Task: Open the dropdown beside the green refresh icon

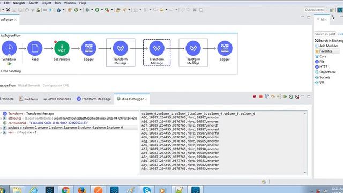Action: tap(80, 10)
